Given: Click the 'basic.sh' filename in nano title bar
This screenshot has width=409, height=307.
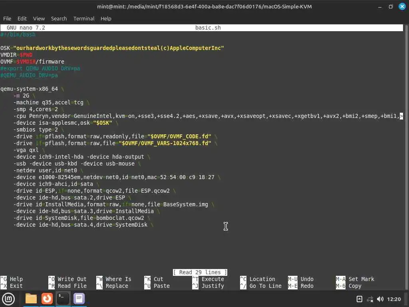Looking at the screenshot, I should tap(208, 28).
